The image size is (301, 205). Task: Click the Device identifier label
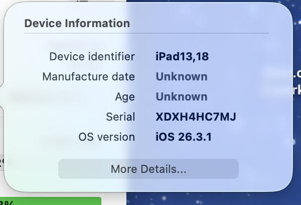click(x=92, y=57)
